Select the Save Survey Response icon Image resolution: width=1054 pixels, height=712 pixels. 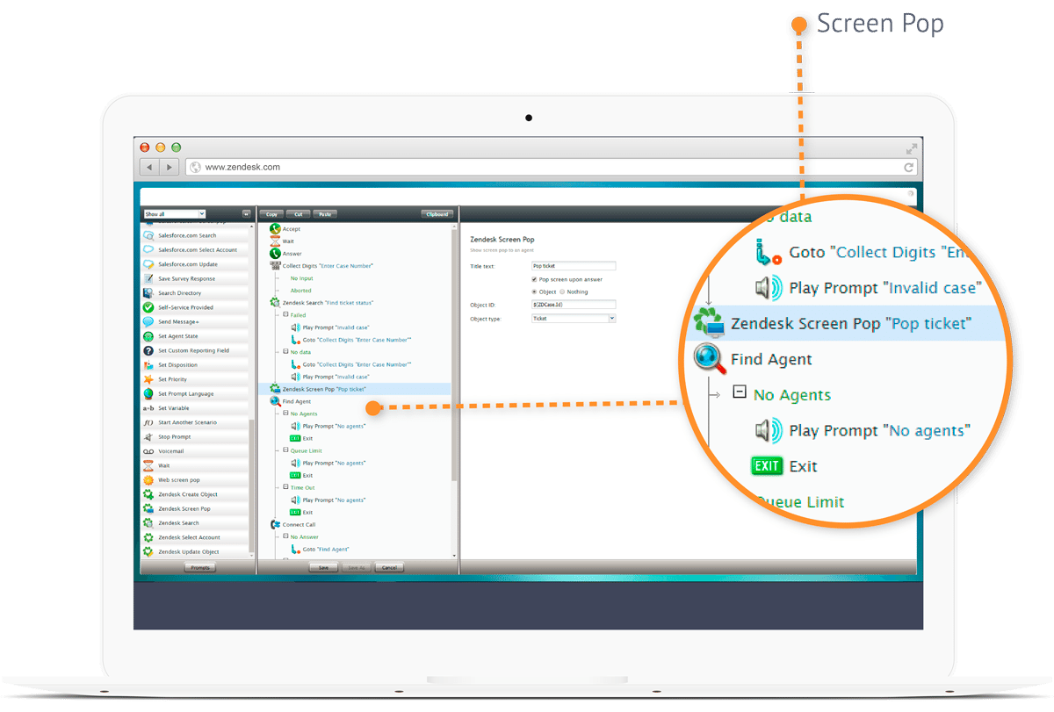pyautogui.click(x=148, y=278)
